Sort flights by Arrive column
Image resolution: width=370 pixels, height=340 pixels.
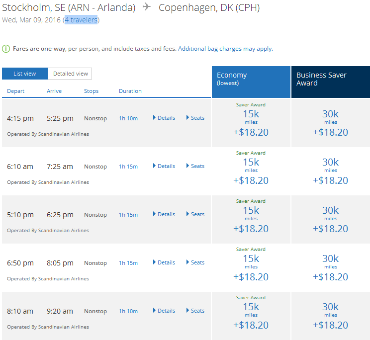pyautogui.click(x=54, y=91)
